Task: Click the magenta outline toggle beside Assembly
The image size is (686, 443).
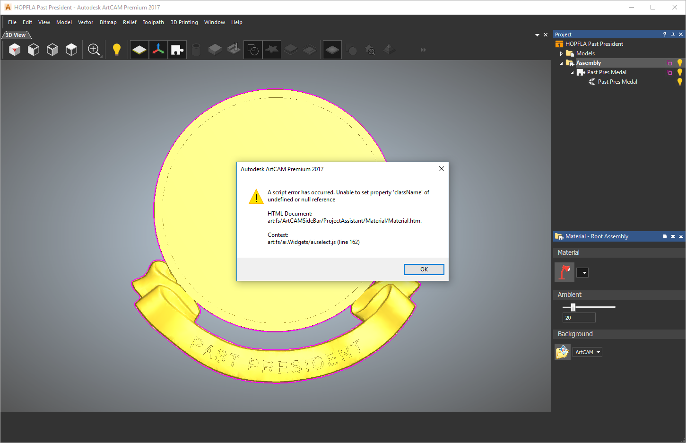Action: click(x=669, y=62)
